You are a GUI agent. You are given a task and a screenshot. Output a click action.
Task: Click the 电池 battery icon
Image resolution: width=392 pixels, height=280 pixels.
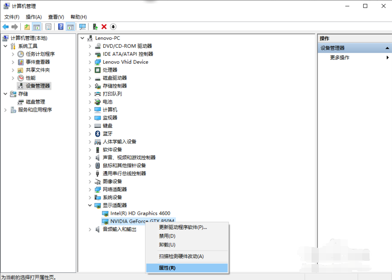97,102
